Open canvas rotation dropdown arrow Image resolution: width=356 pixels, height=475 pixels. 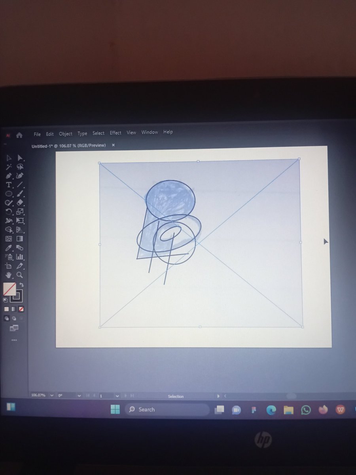coord(79,395)
